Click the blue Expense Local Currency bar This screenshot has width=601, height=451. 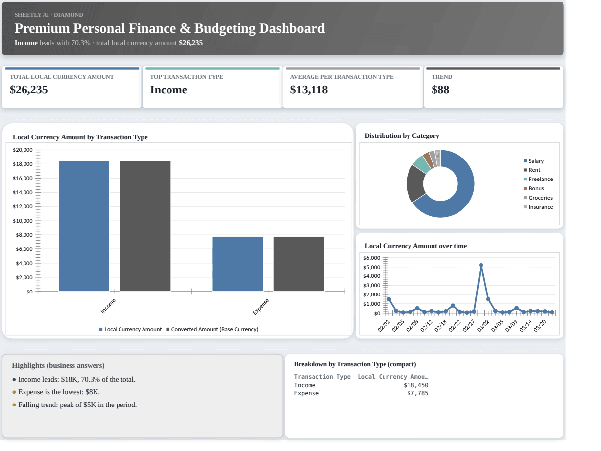pos(238,264)
